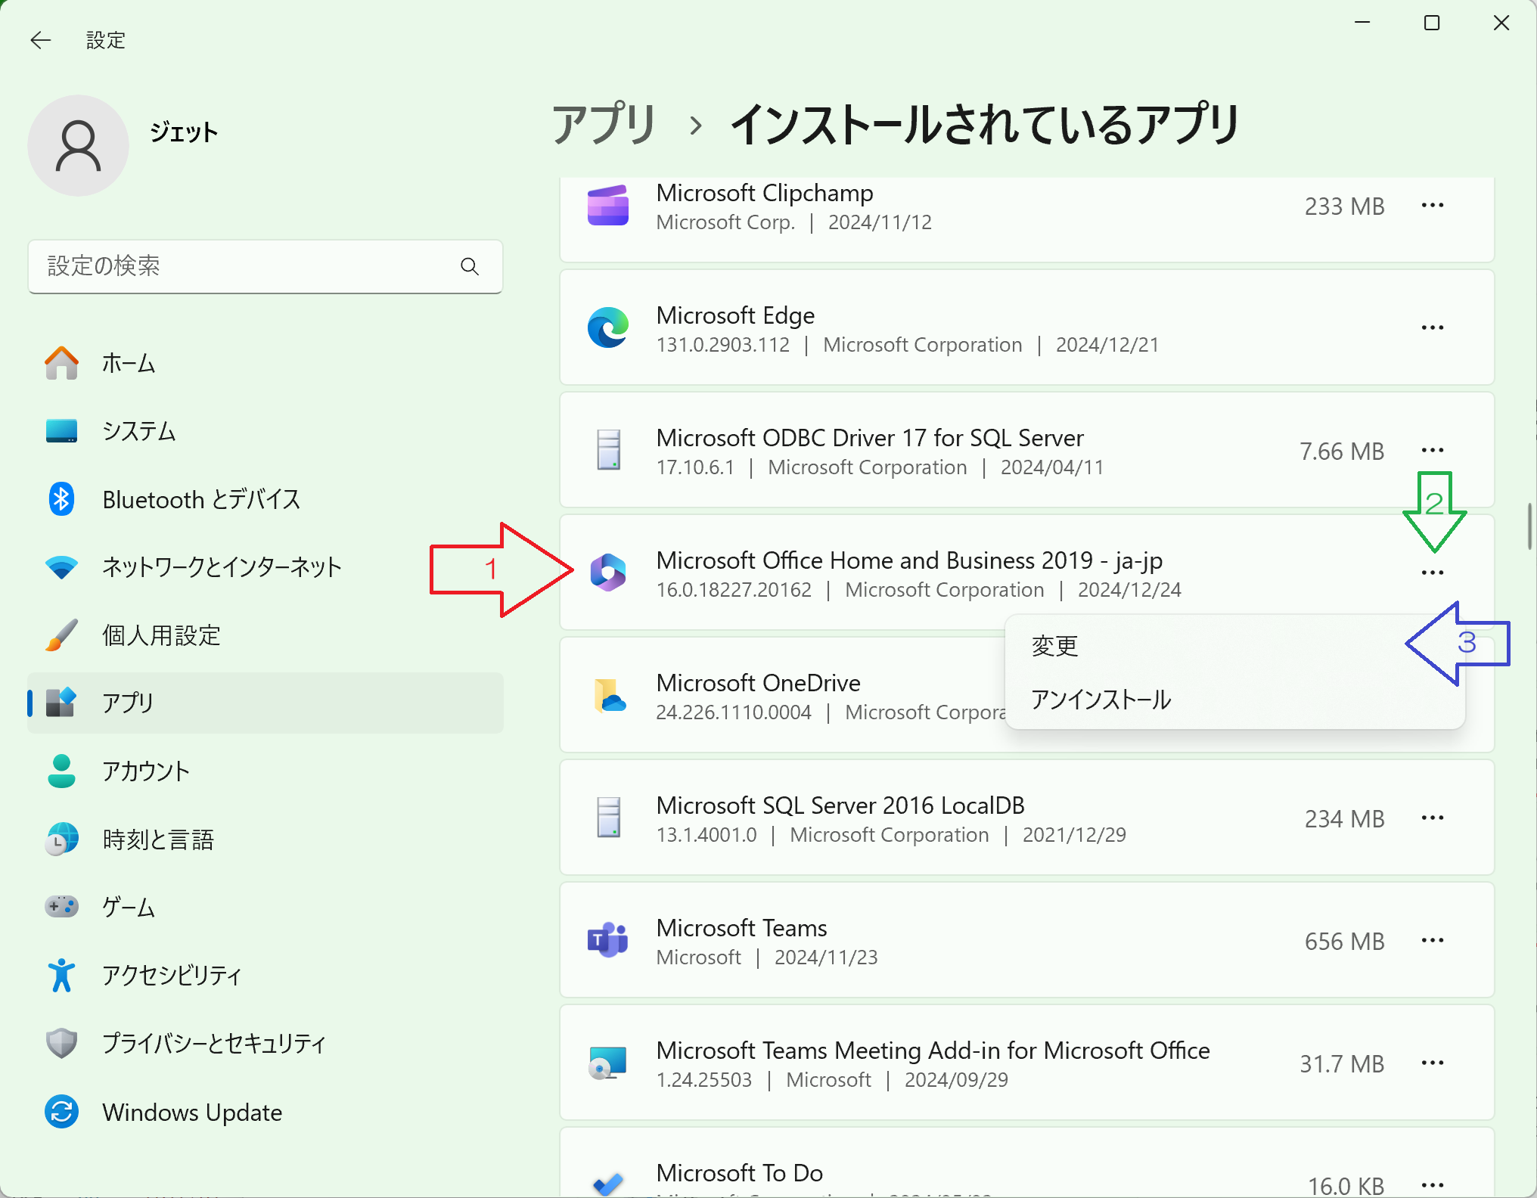Open システム settings page
This screenshot has height=1198, width=1537.
coord(265,431)
